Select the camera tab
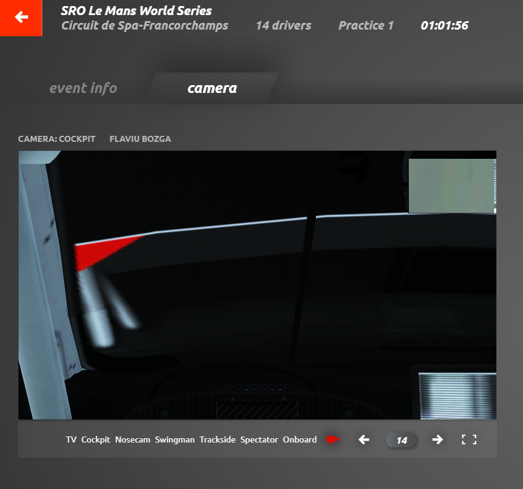 coord(212,88)
